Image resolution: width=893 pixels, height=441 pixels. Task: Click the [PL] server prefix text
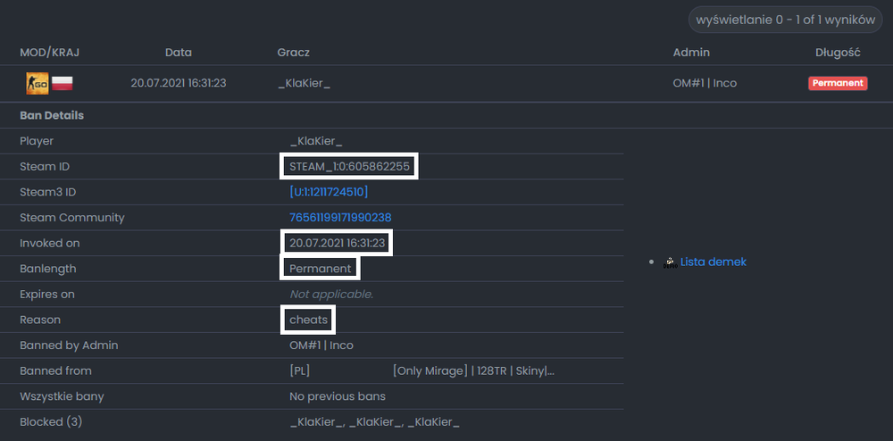tap(299, 371)
